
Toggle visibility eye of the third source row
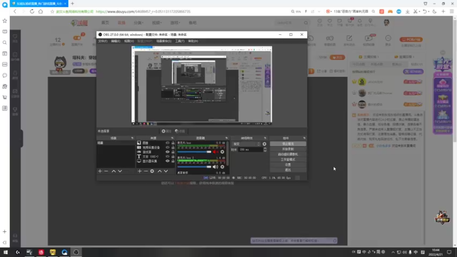(x=167, y=152)
